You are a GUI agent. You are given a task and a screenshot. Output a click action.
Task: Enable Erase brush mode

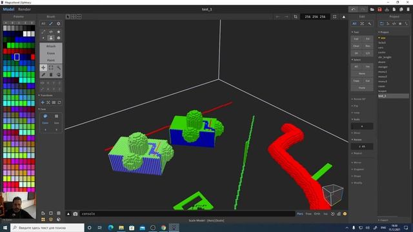pos(51,53)
